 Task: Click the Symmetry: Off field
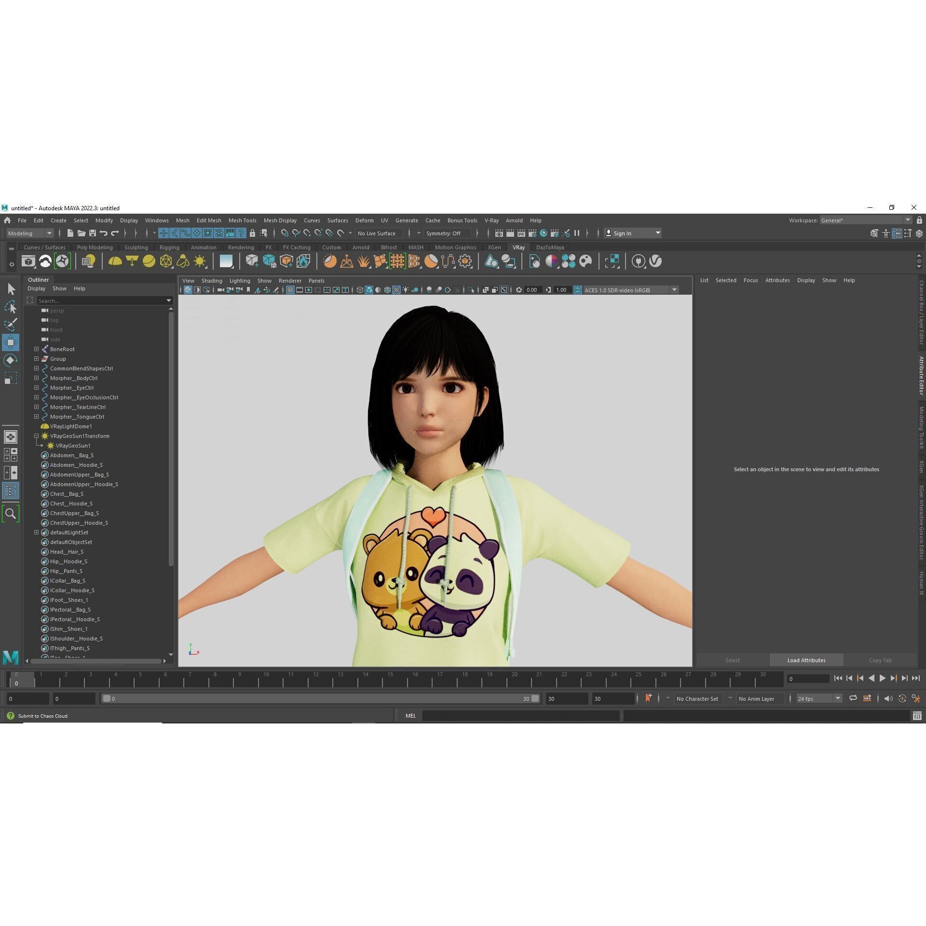coord(447,233)
